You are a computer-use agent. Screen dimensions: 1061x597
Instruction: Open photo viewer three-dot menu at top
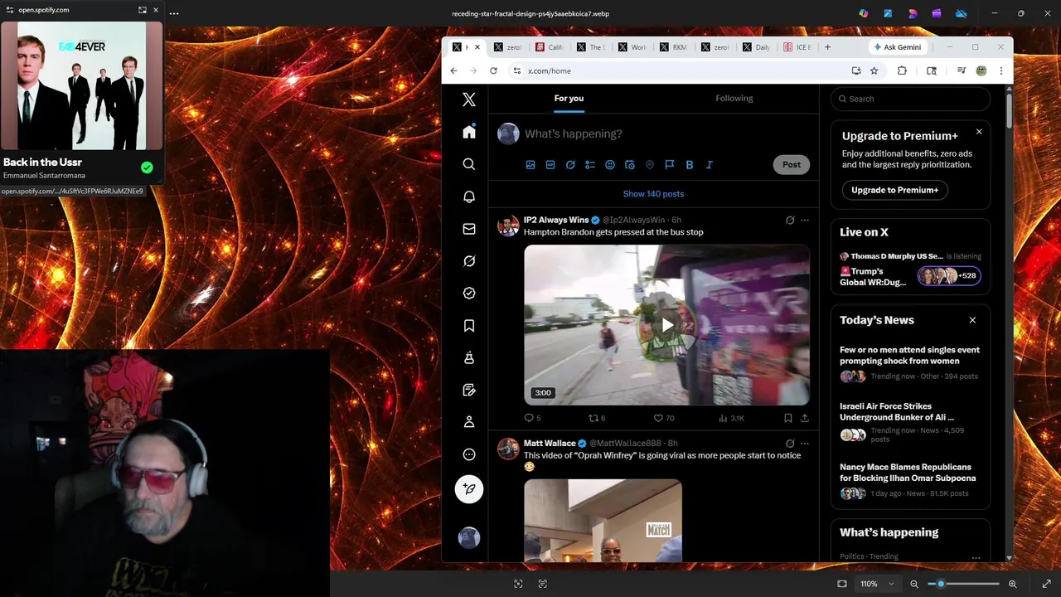(x=173, y=13)
